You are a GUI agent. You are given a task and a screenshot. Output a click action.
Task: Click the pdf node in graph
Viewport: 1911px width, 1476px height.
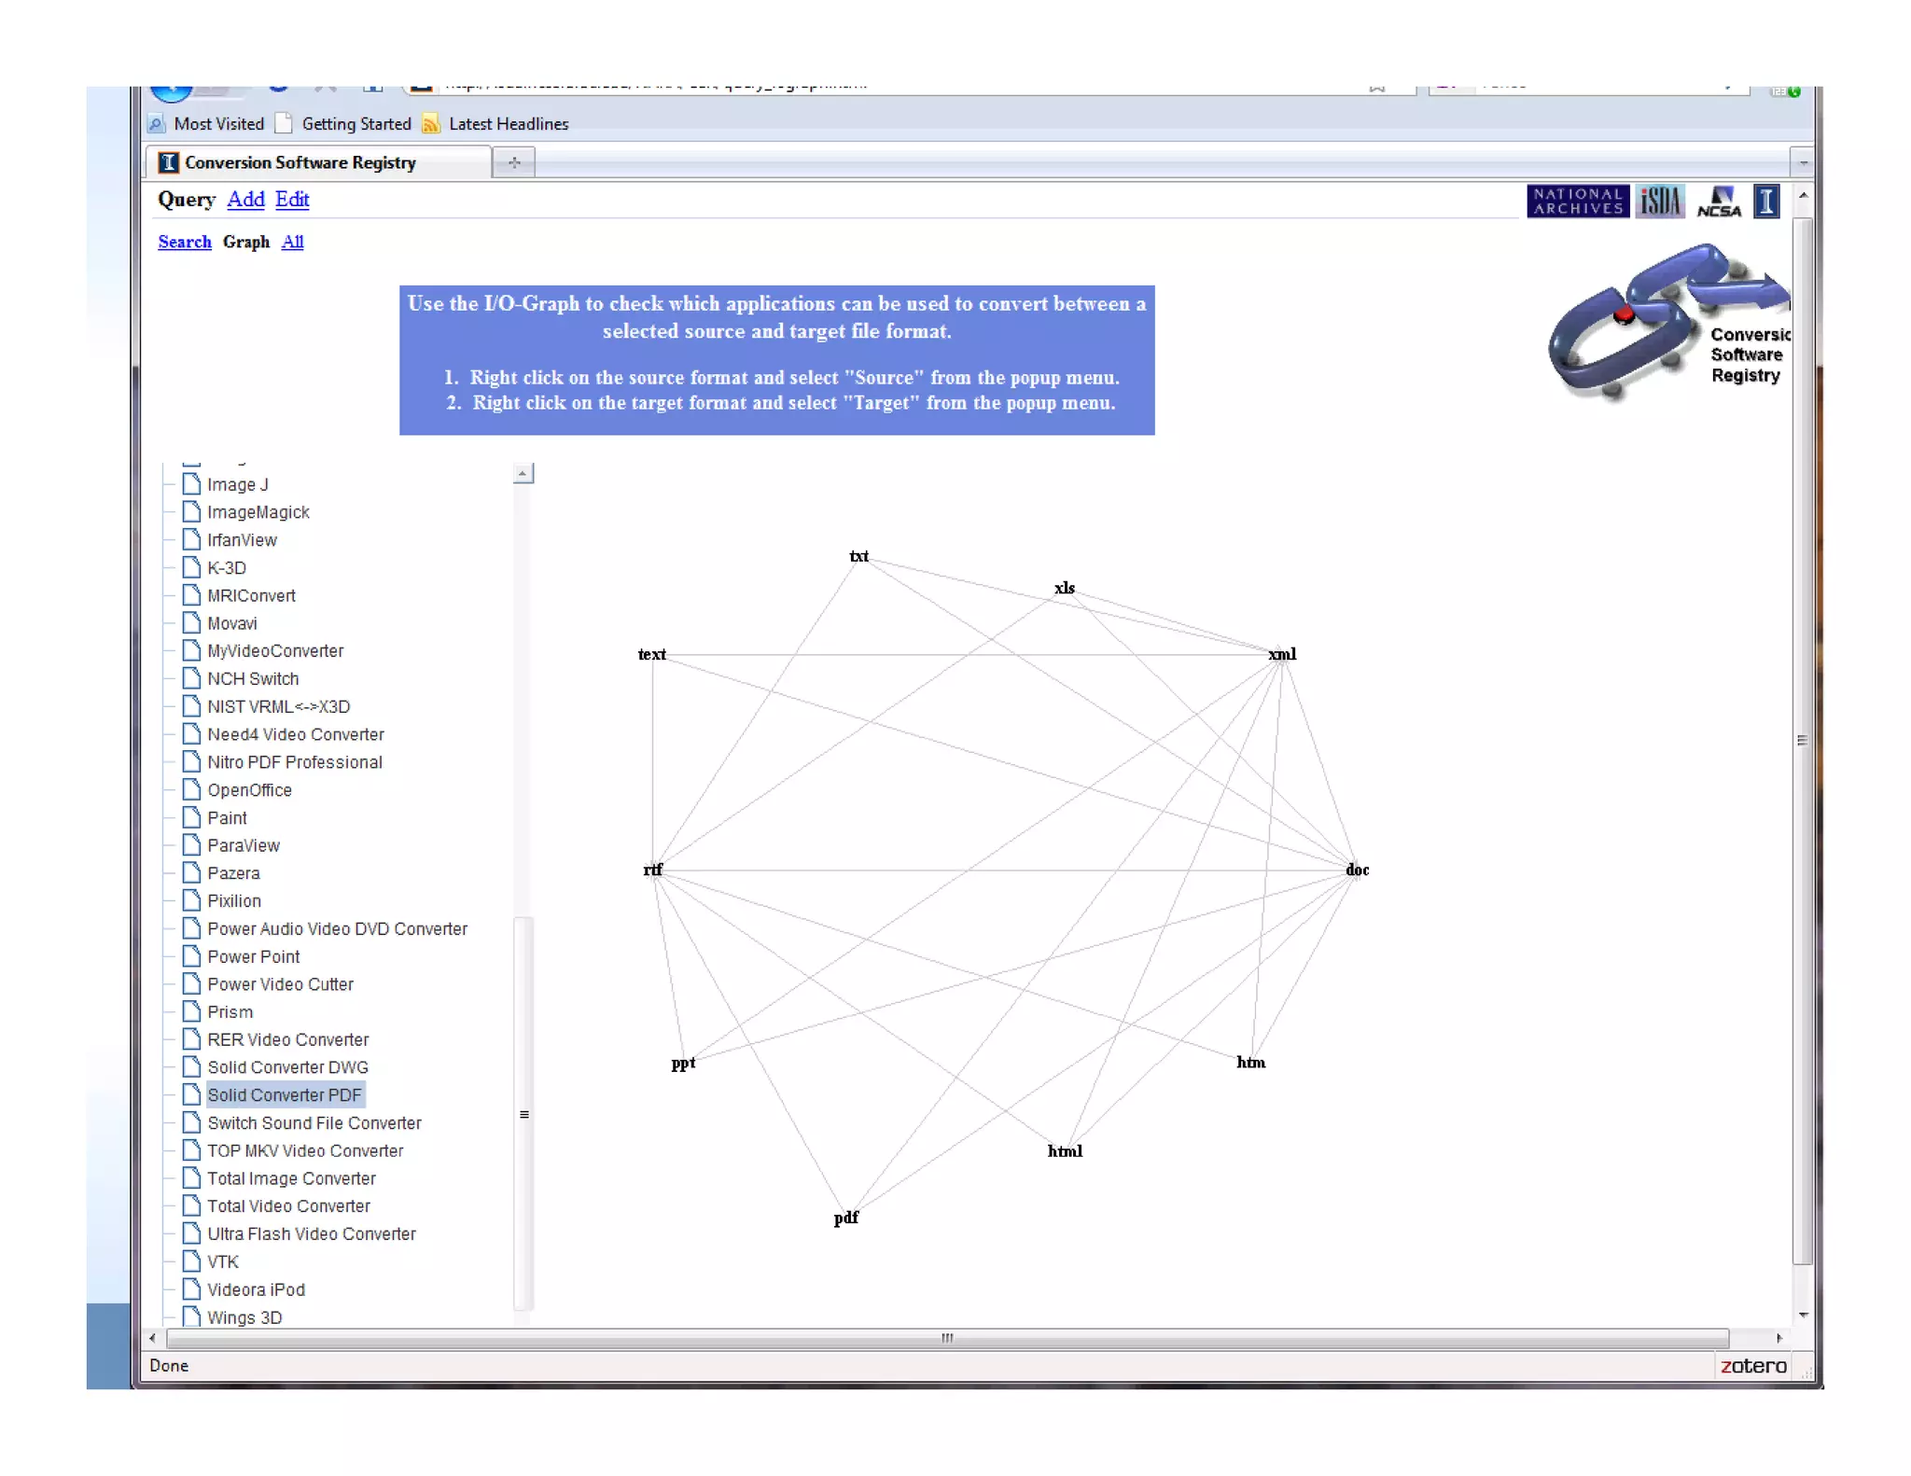click(x=845, y=1218)
